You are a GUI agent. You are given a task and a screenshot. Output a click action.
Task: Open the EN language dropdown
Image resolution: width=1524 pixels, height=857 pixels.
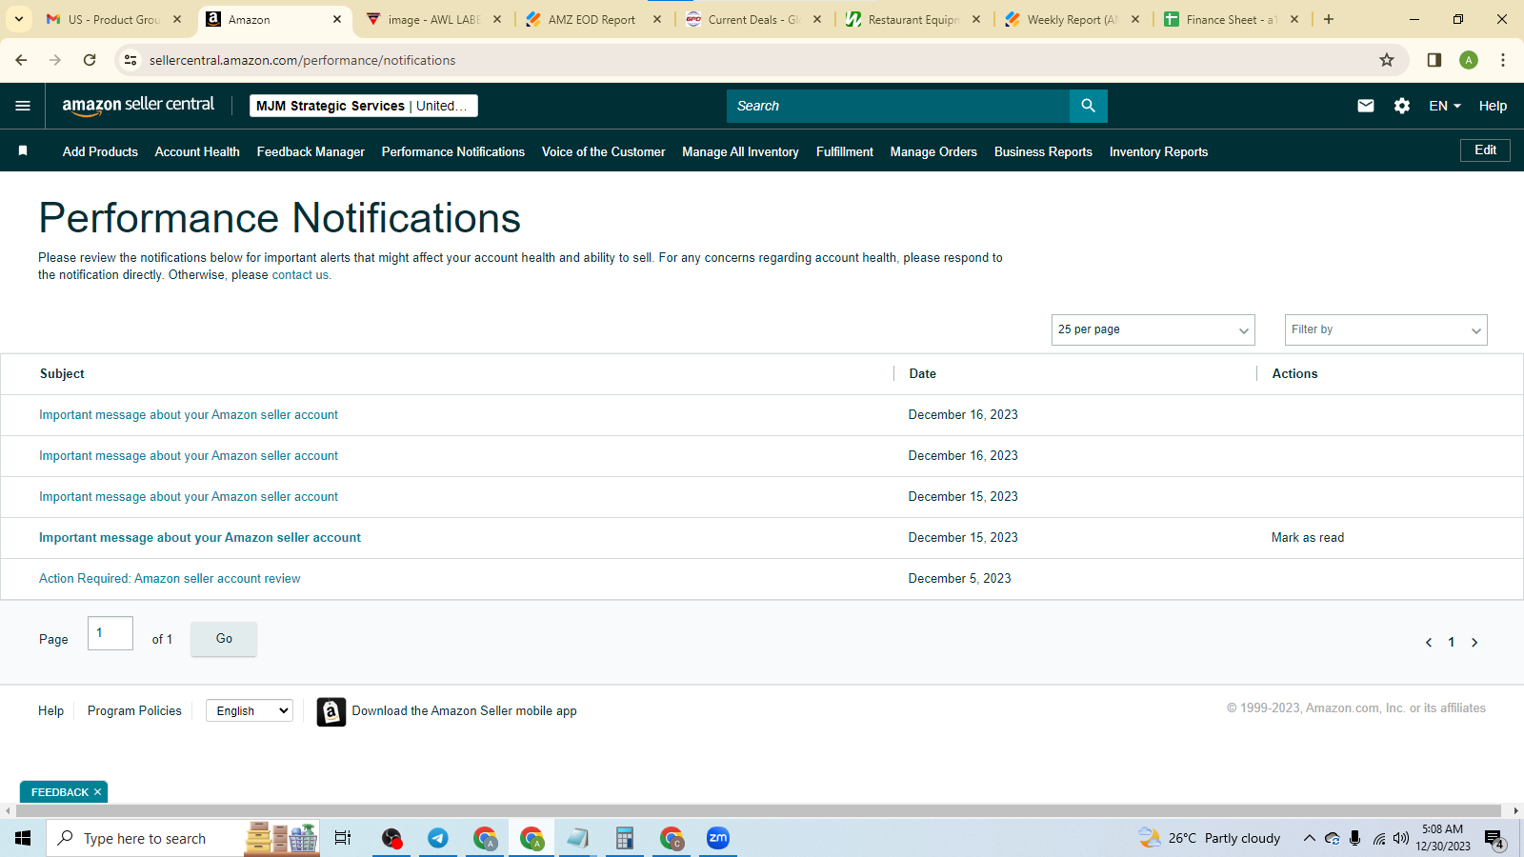pyautogui.click(x=1444, y=106)
